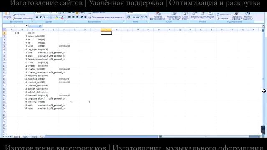Apply the red font color
This screenshot has width=267, height=150.
[x=62, y=17]
